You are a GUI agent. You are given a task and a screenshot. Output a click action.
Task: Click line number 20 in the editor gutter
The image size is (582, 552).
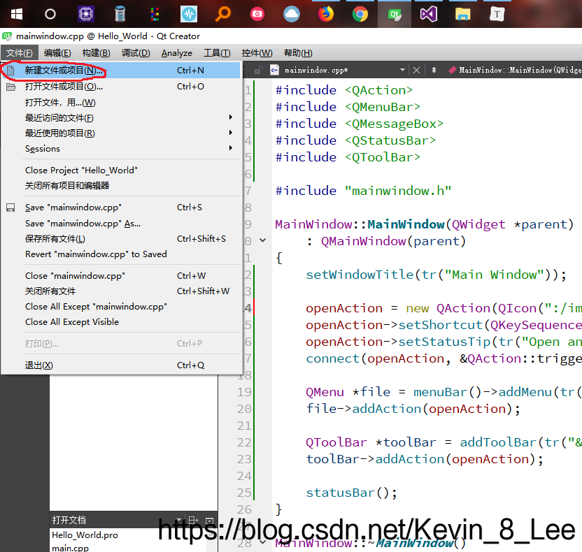pos(244,409)
